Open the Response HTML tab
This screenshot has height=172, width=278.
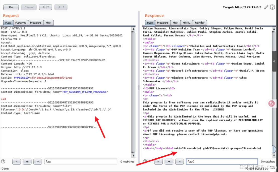pos(186,23)
